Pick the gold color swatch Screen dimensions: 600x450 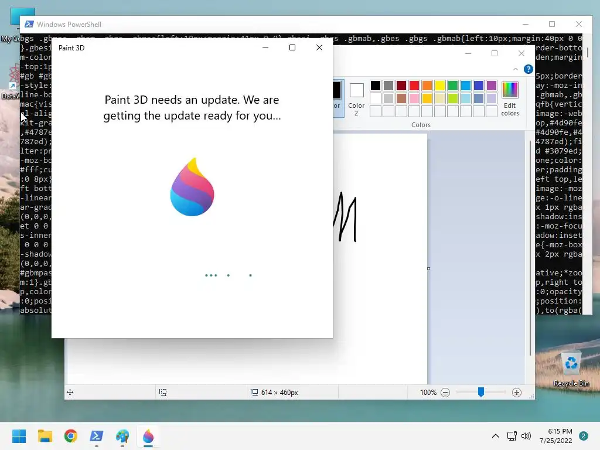tap(427, 98)
